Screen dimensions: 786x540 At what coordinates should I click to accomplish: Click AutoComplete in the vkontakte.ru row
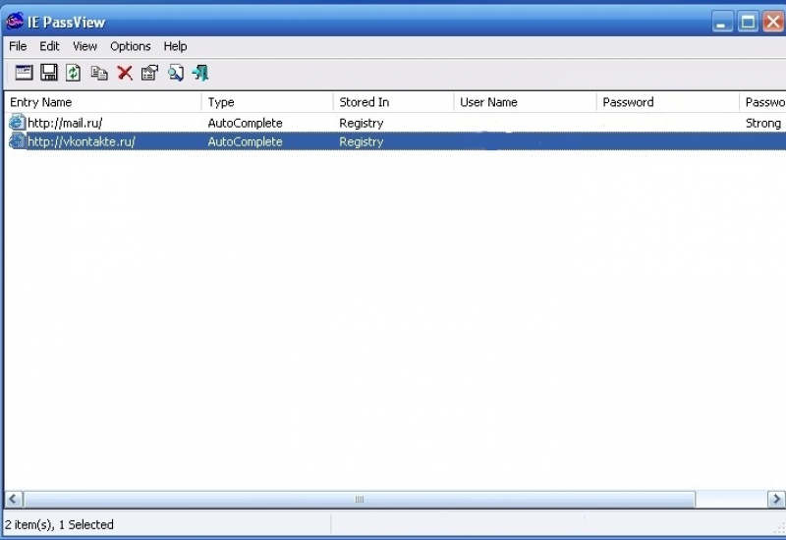point(245,141)
